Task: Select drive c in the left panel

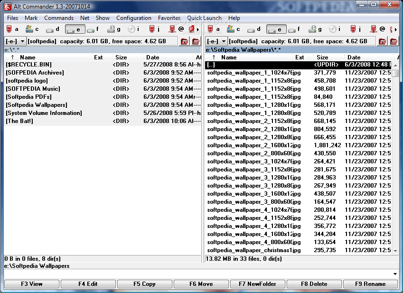Action: 32,29
